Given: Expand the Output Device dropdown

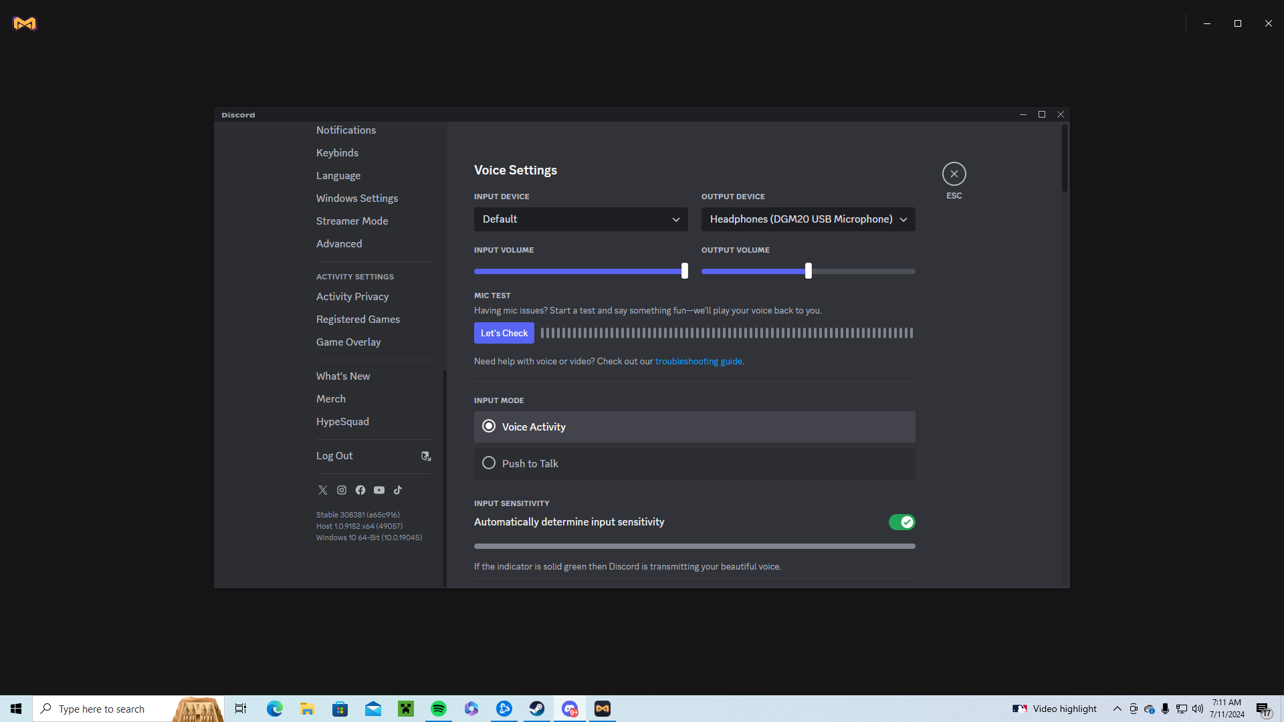Looking at the screenshot, I should pyautogui.click(x=808, y=219).
